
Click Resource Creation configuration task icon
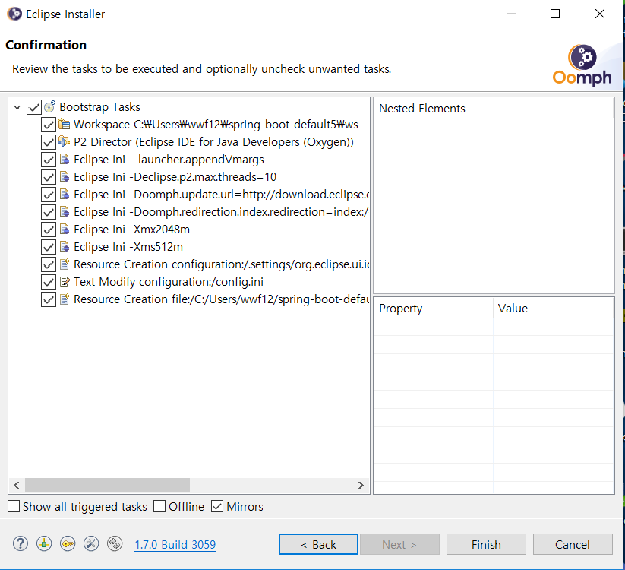(x=65, y=264)
